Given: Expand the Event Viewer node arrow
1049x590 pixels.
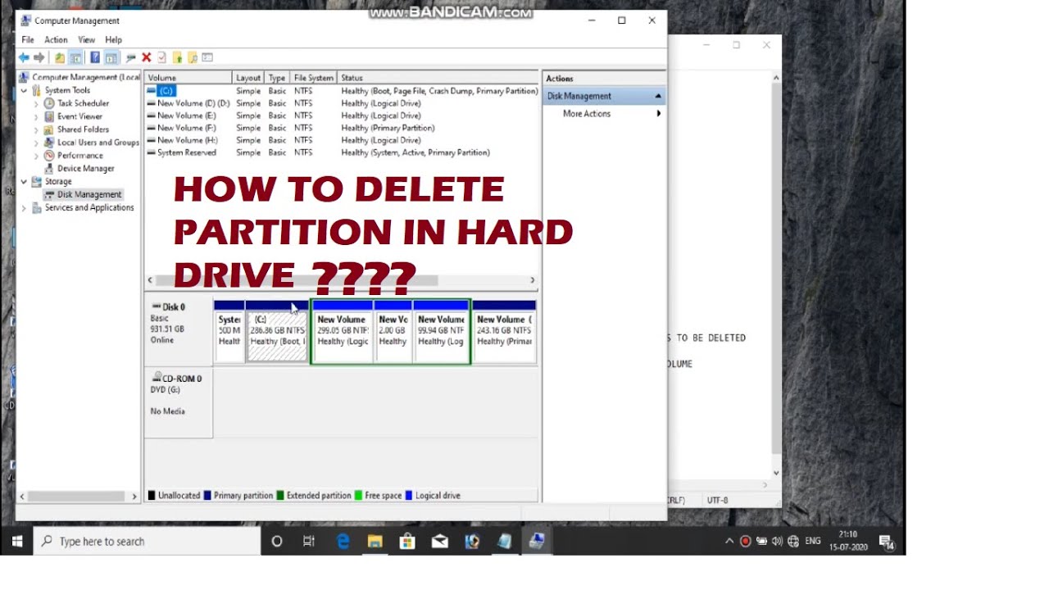Looking at the screenshot, I should pyautogui.click(x=36, y=116).
